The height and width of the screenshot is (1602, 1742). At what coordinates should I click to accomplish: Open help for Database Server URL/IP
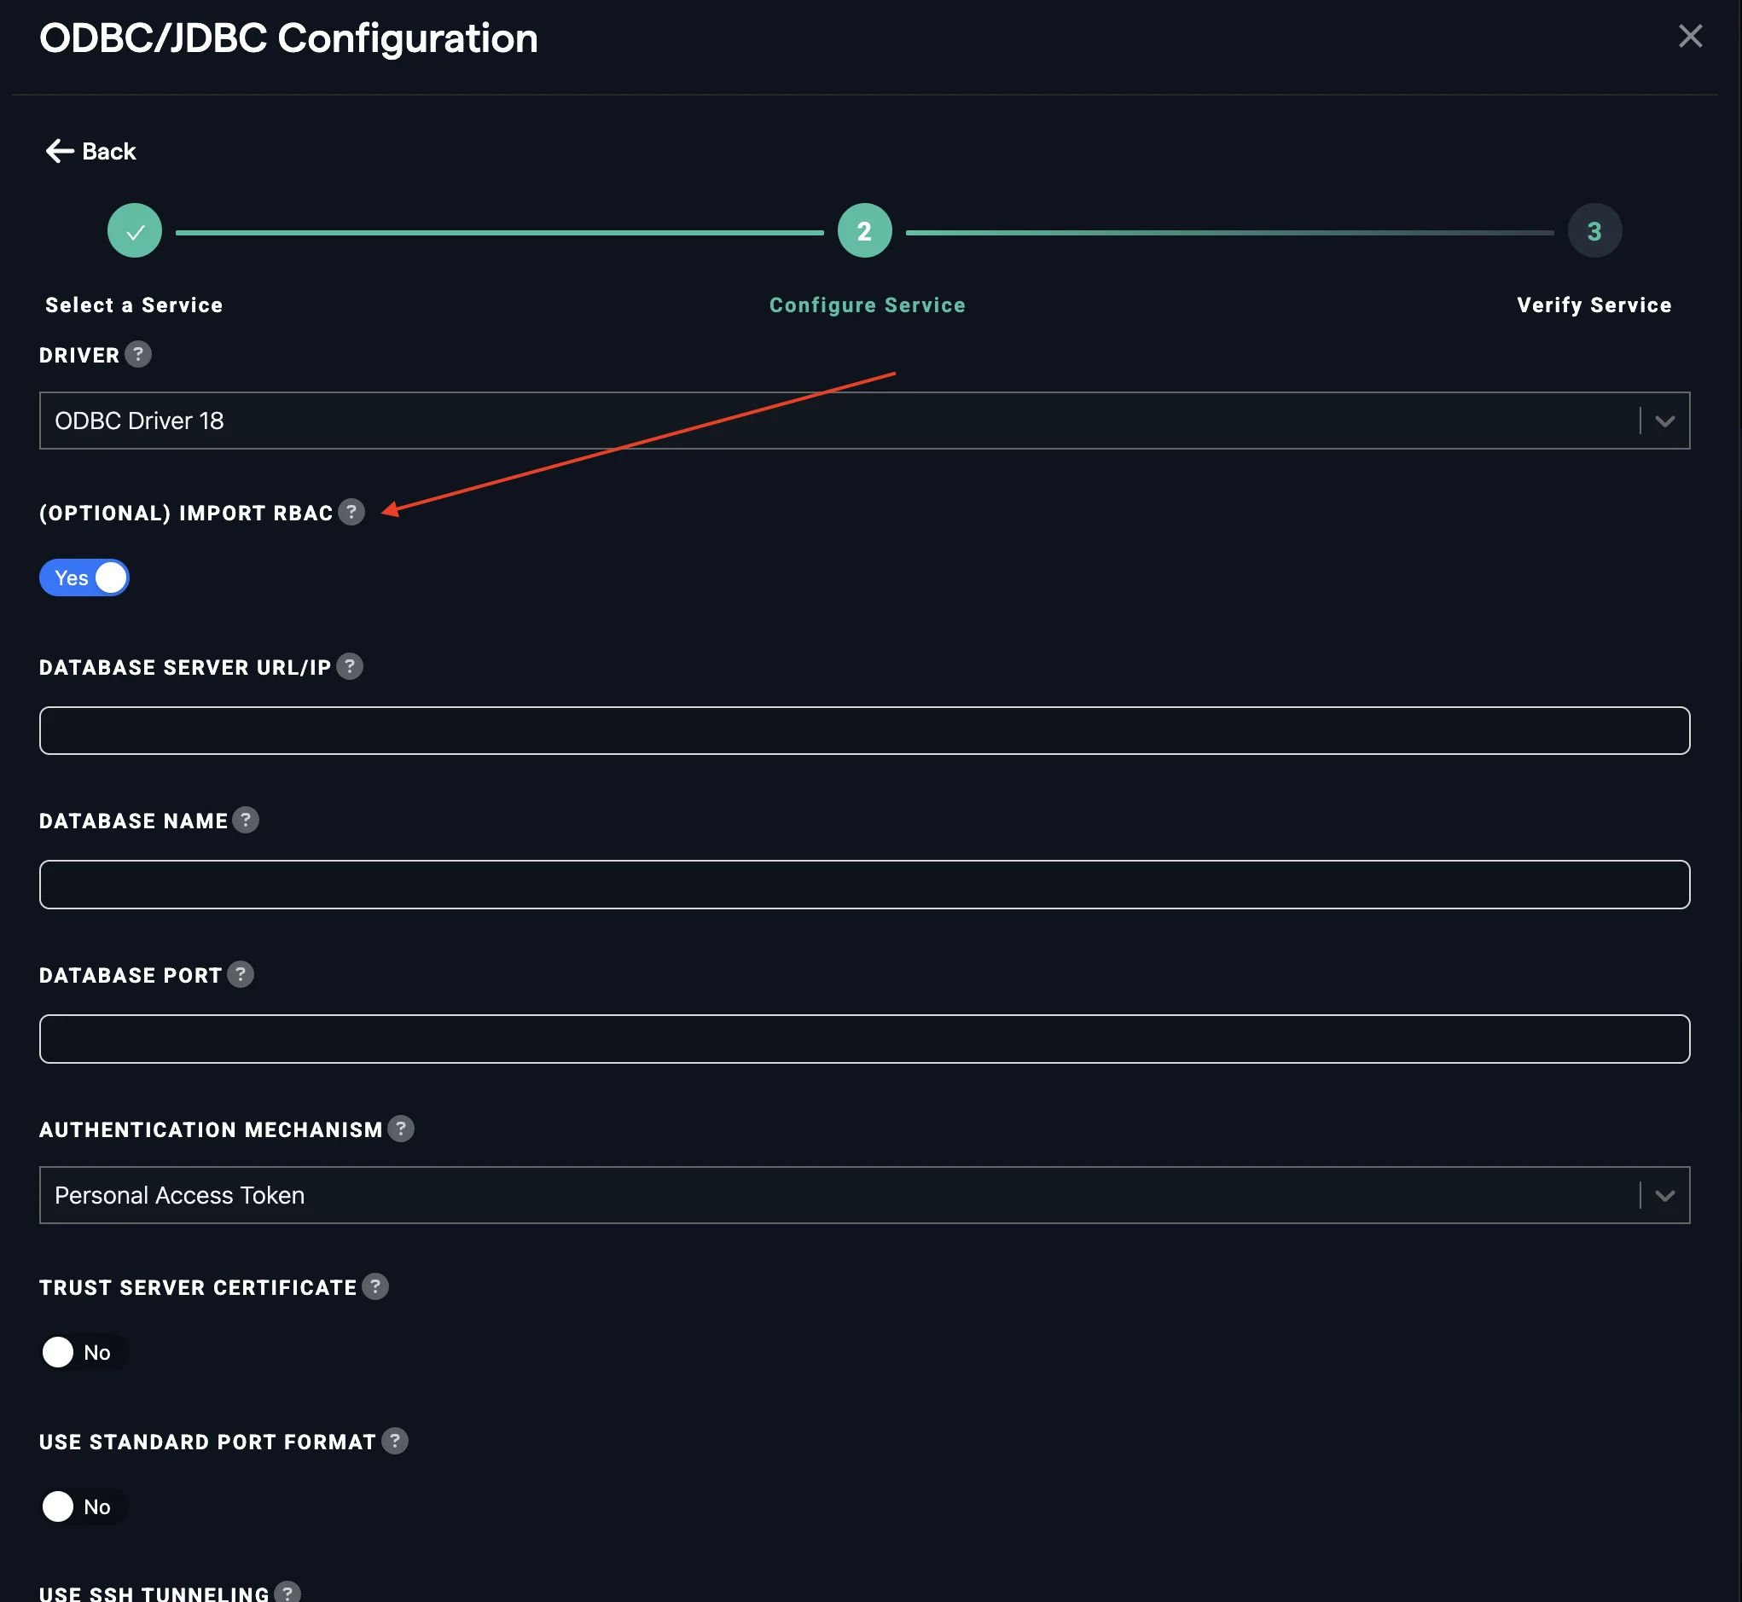coord(351,666)
